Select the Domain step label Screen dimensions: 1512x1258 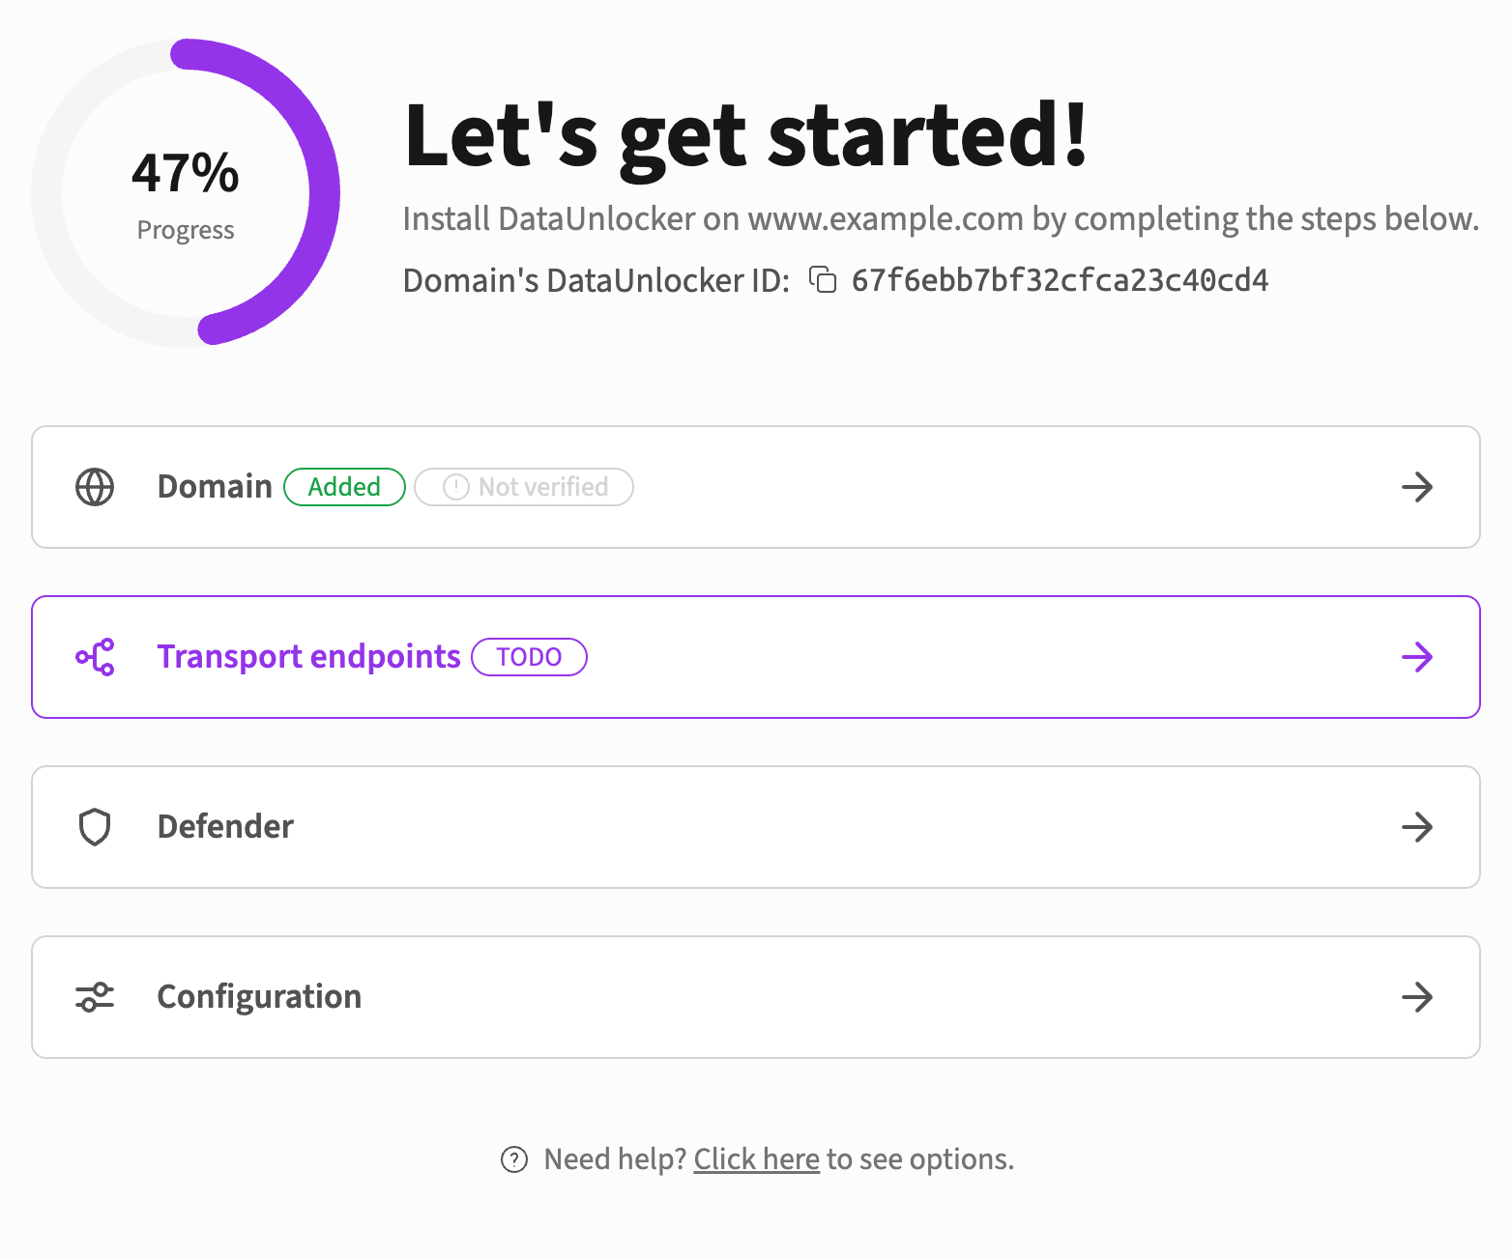[x=215, y=487]
